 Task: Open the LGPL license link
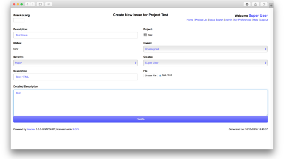point(76,129)
